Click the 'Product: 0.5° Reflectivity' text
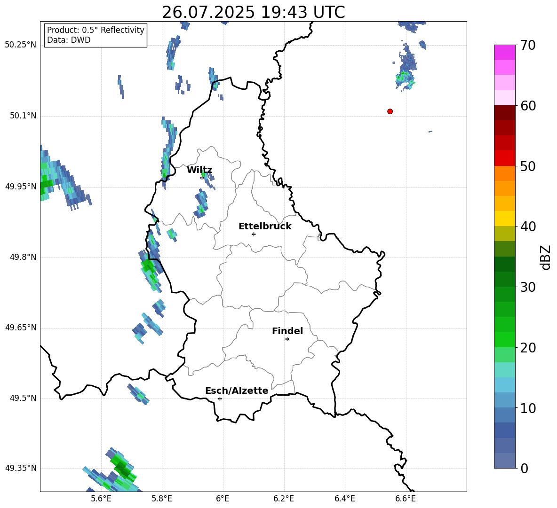Viewport: 557px width, 508px height. point(95,30)
